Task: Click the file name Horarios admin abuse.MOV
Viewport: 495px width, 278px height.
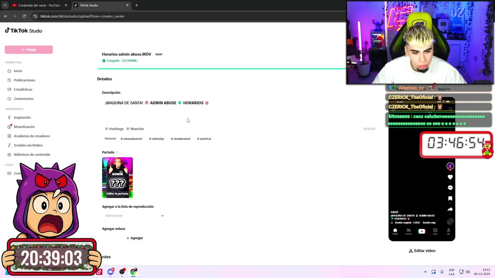Action: [126, 54]
